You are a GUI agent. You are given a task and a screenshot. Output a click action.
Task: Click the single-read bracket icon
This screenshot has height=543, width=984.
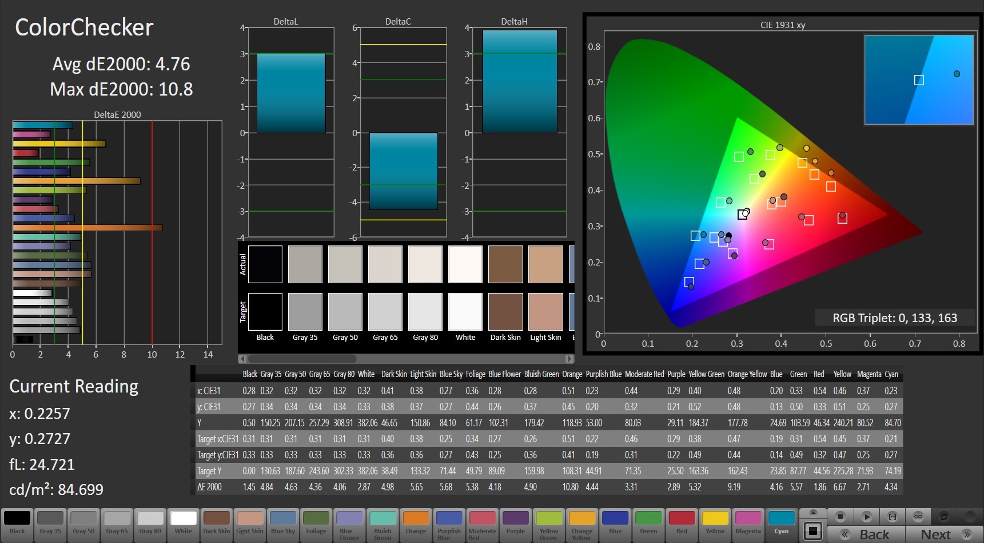pyautogui.click(x=892, y=517)
